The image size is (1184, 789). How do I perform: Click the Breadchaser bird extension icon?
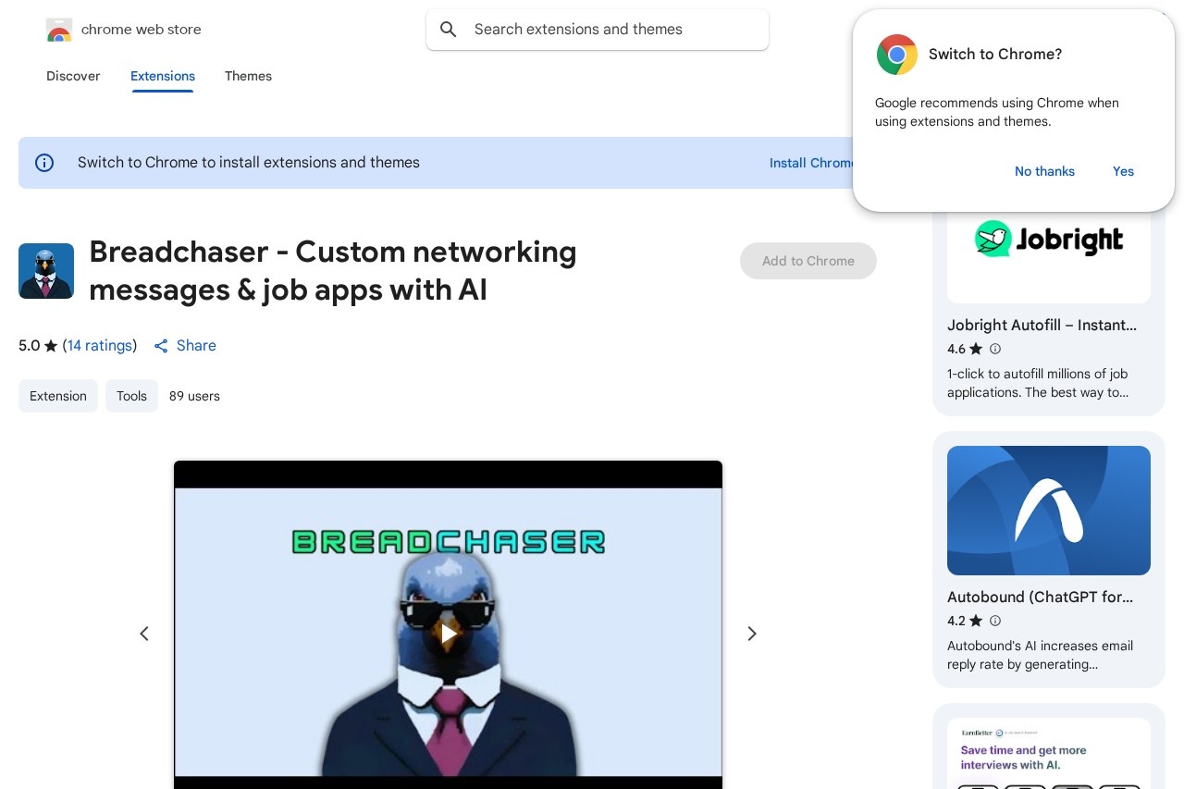tap(46, 271)
